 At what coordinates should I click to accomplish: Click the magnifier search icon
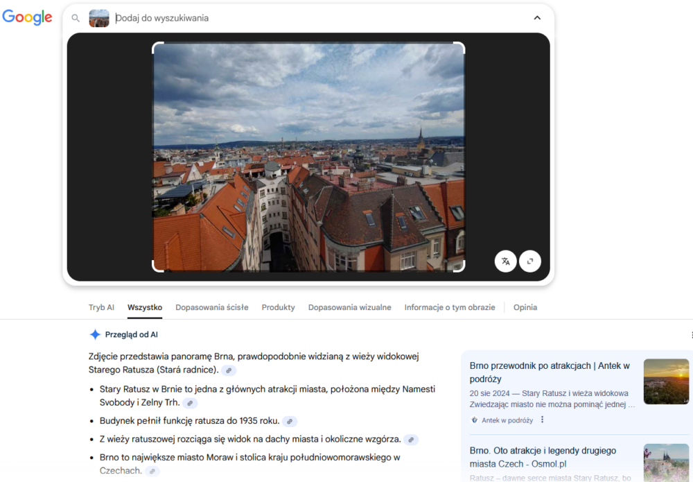click(76, 18)
